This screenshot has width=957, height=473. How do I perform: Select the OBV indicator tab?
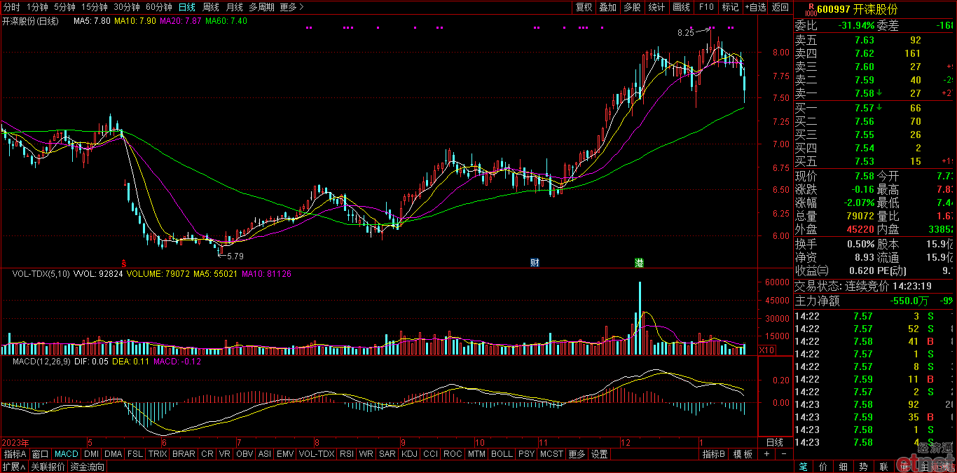(x=245, y=454)
